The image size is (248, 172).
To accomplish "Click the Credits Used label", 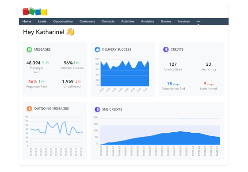I will click(x=173, y=69).
